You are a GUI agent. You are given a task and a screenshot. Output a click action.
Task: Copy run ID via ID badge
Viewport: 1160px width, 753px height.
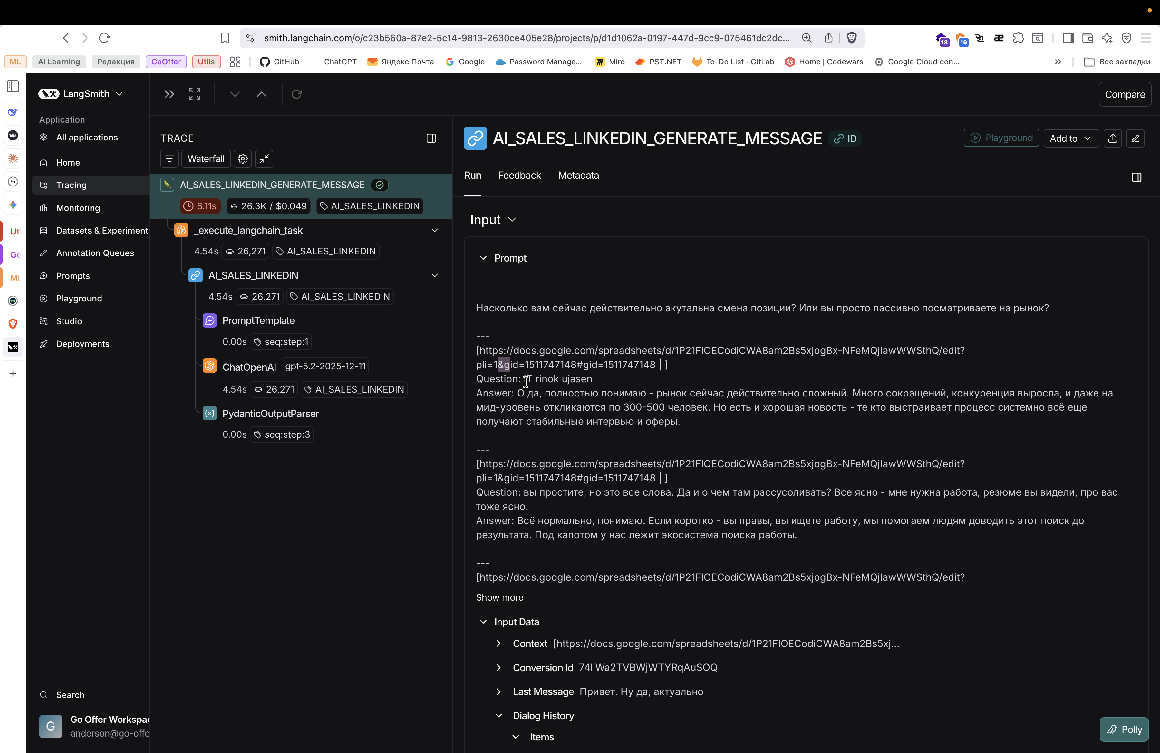[846, 139]
